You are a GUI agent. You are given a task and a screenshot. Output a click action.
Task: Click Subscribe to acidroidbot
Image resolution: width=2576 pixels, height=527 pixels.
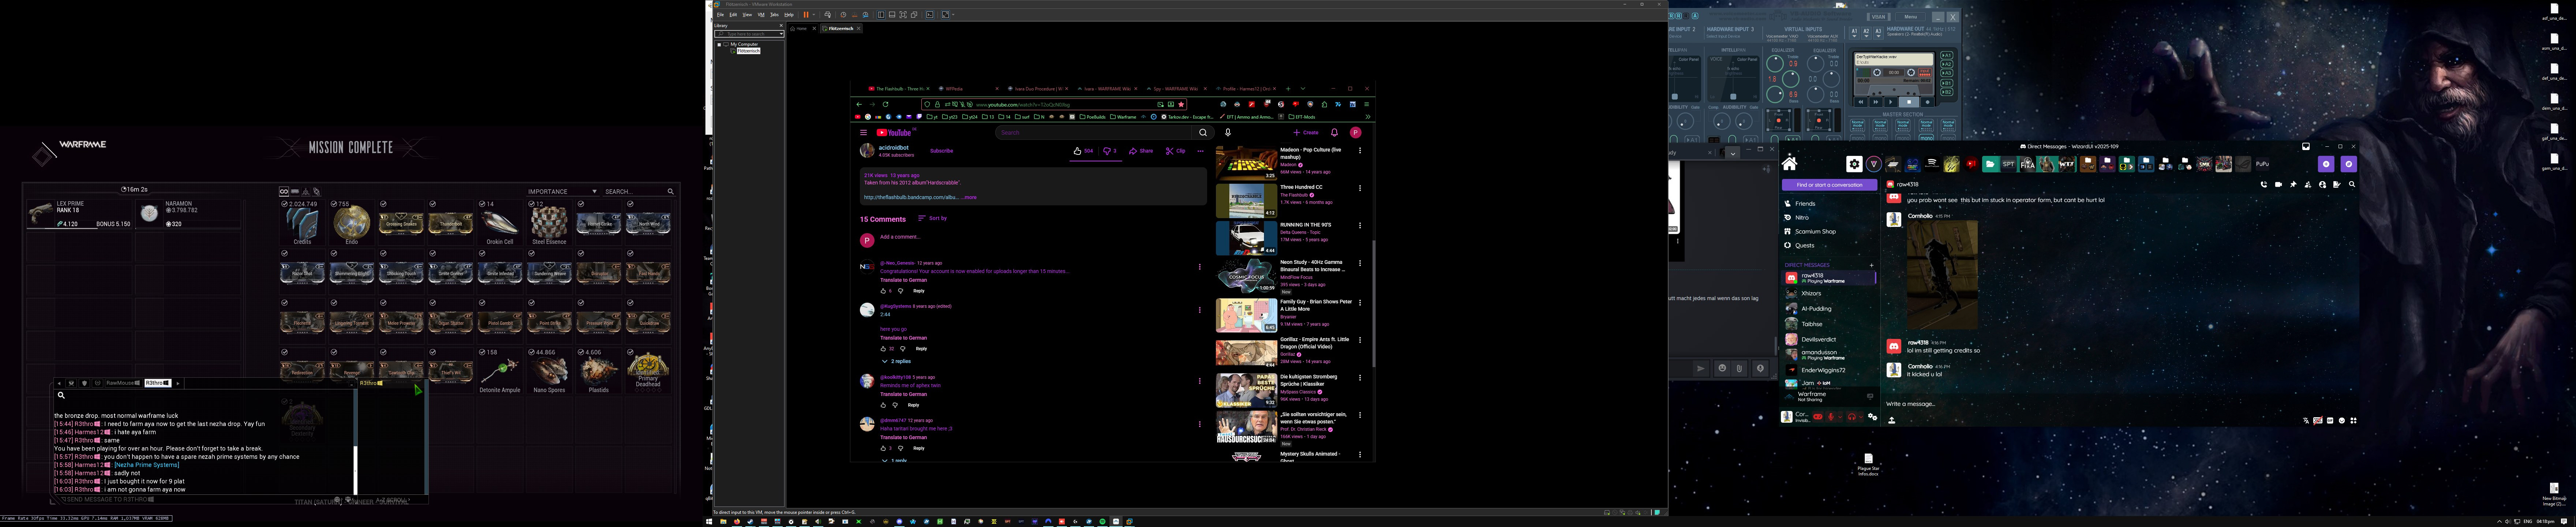click(x=941, y=151)
